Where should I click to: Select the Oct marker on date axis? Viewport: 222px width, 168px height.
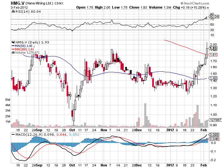[72, 130]
